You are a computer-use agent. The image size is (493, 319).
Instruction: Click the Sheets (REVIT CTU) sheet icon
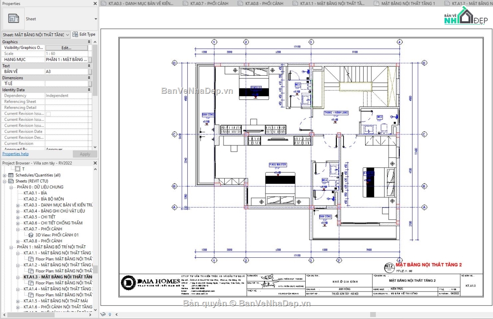[11, 181]
